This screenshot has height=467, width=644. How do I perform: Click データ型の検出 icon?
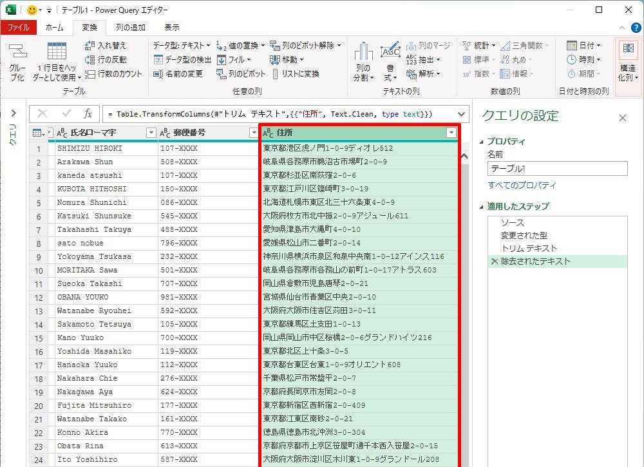158,60
